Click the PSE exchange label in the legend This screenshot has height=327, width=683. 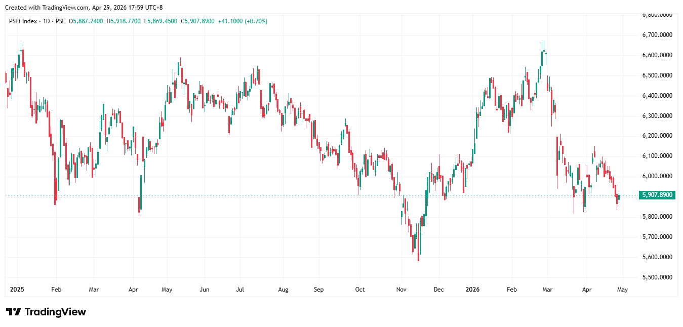(60, 21)
